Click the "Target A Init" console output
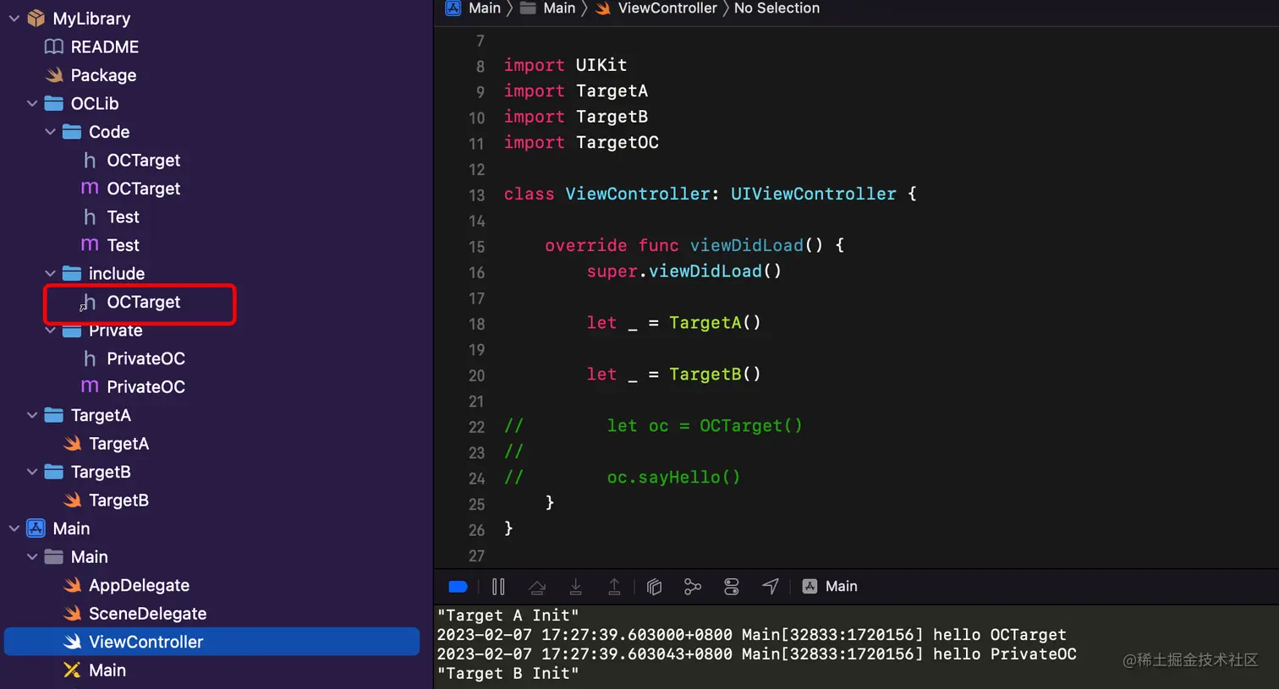This screenshot has width=1279, height=689. tap(508, 615)
